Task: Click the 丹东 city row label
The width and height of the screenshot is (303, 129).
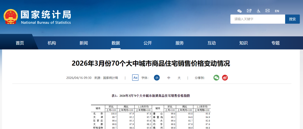Action: (158, 124)
